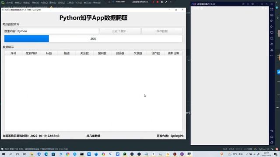
Task: Open Nox emulator hamburger menu in title bar
Action: [248, 4]
